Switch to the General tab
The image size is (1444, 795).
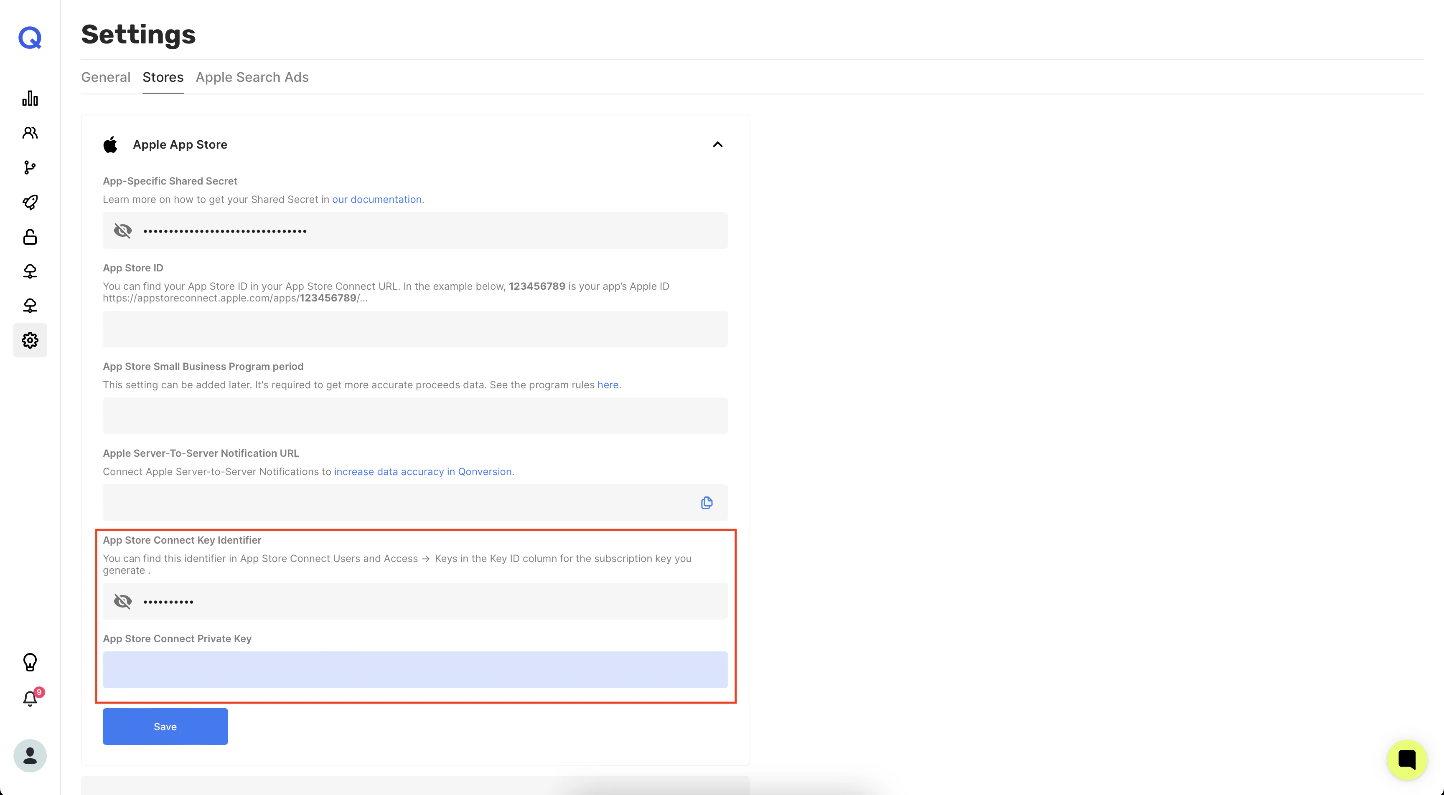tap(105, 77)
